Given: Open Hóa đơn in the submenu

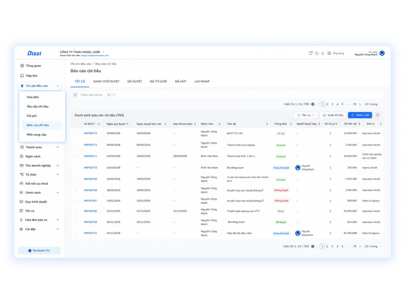Looking at the screenshot, I should point(33,97).
